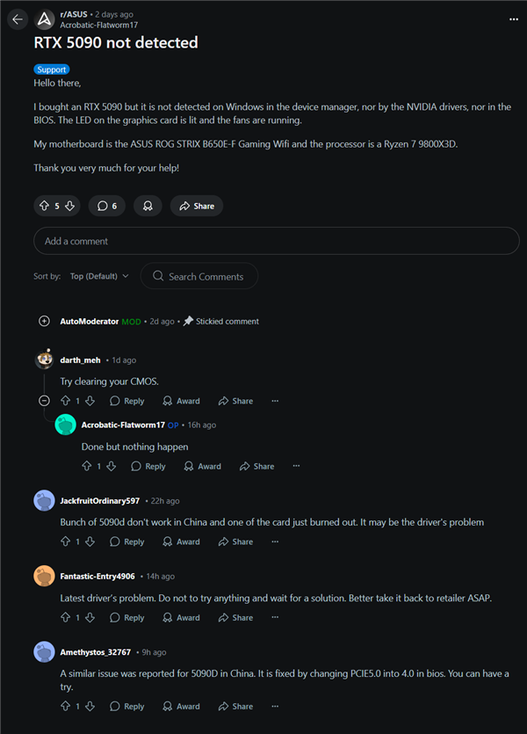Image resolution: width=527 pixels, height=734 pixels.
Task: Click the Support post flair tag
Action: pyautogui.click(x=52, y=69)
